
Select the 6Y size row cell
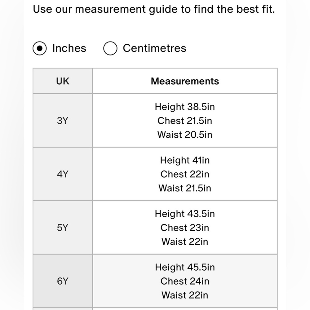coord(63,281)
